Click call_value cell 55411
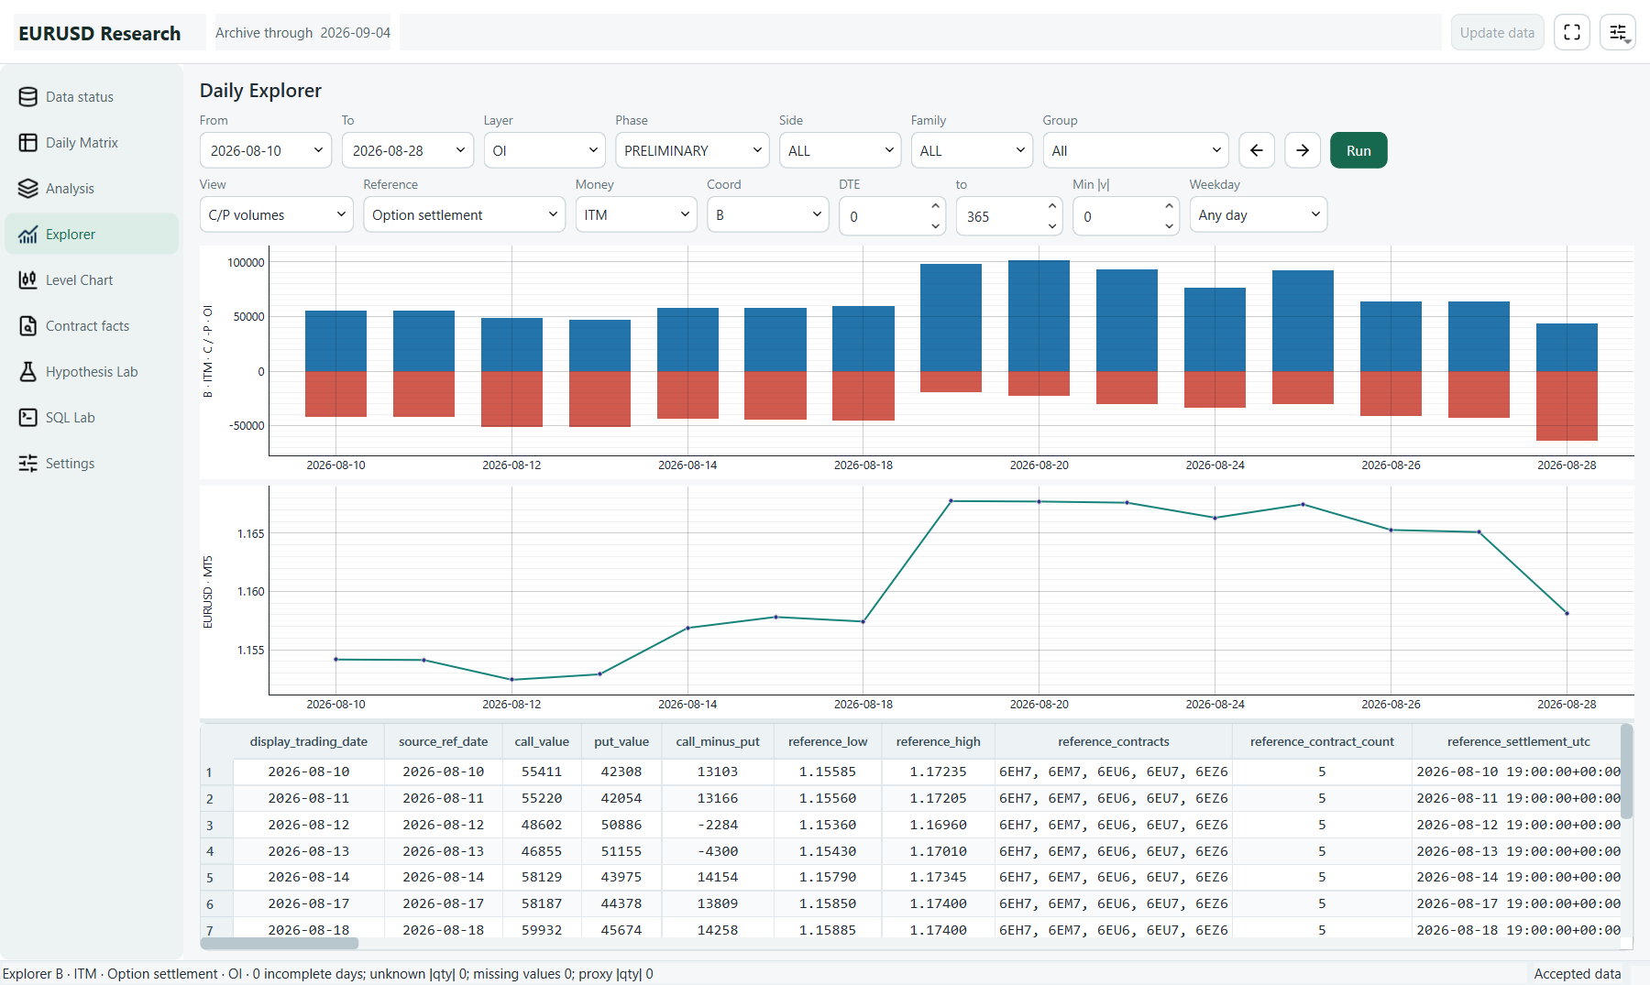Viewport: 1650px width, 985px height. click(542, 772)
